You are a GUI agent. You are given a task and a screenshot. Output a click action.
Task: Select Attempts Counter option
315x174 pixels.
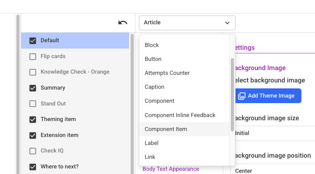tap(184, 73)
